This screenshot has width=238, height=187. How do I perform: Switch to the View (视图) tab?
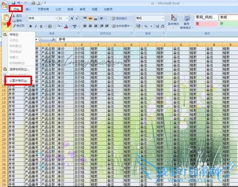coord(95,9)
